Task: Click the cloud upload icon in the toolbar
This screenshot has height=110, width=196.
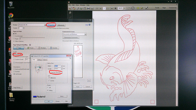Action: tap(81, 8)
